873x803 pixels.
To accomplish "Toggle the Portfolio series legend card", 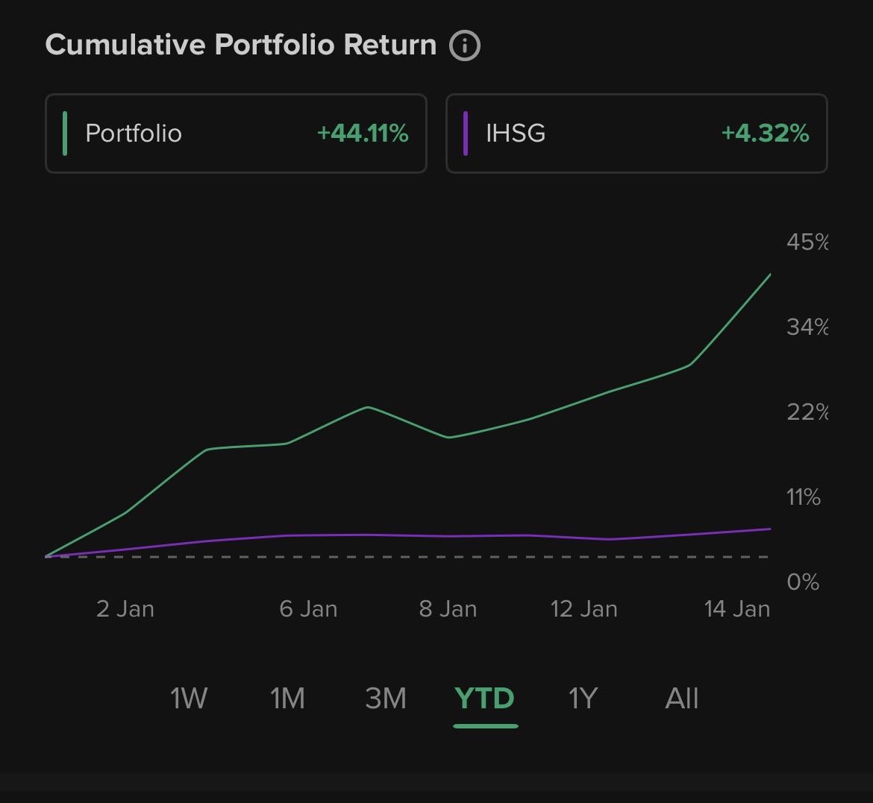I will tap(236, 133).
